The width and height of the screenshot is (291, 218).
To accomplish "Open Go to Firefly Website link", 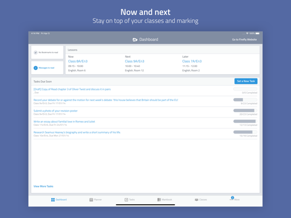I will (245, 39).
